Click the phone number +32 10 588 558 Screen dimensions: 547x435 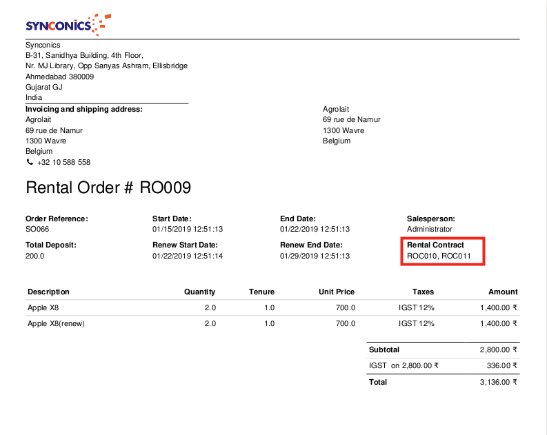(63, 162)
